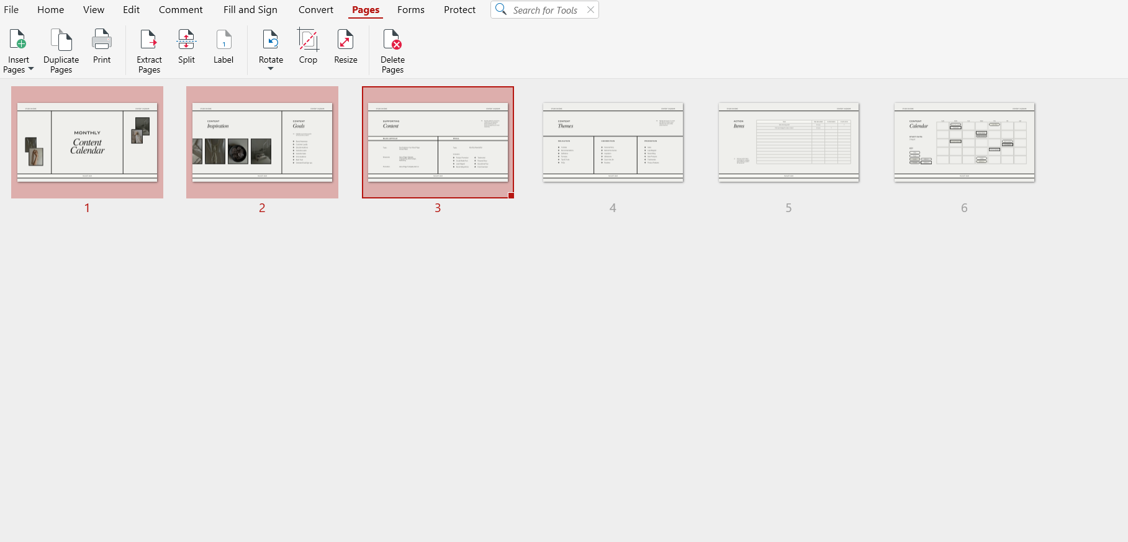Click the Insert Pages icon
The width and height of the screenshot is (1128, 542).
(x=18, y=40)
